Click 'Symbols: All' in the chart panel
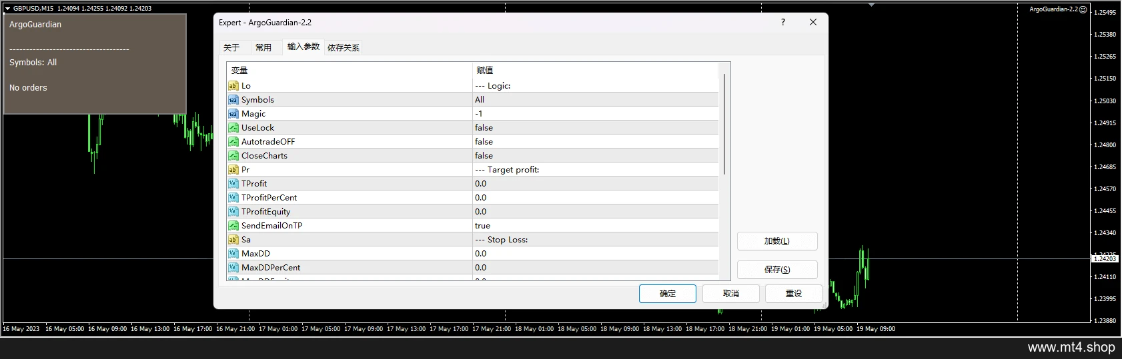The image size is (1122, 359). click(x=33, y=63)
